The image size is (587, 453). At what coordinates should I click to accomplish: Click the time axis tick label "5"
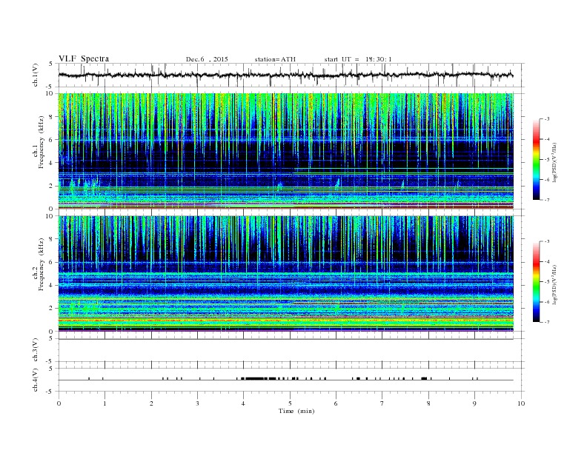290,403
